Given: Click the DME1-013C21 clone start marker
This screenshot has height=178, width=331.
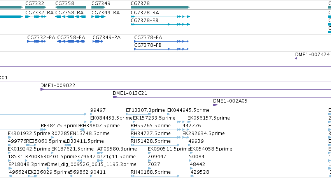Looking at the screenshot, I should (115, 97).
